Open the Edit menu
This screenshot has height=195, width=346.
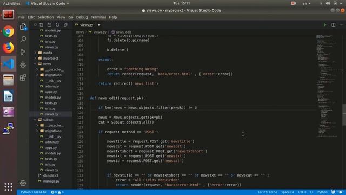tap(31, 17)
